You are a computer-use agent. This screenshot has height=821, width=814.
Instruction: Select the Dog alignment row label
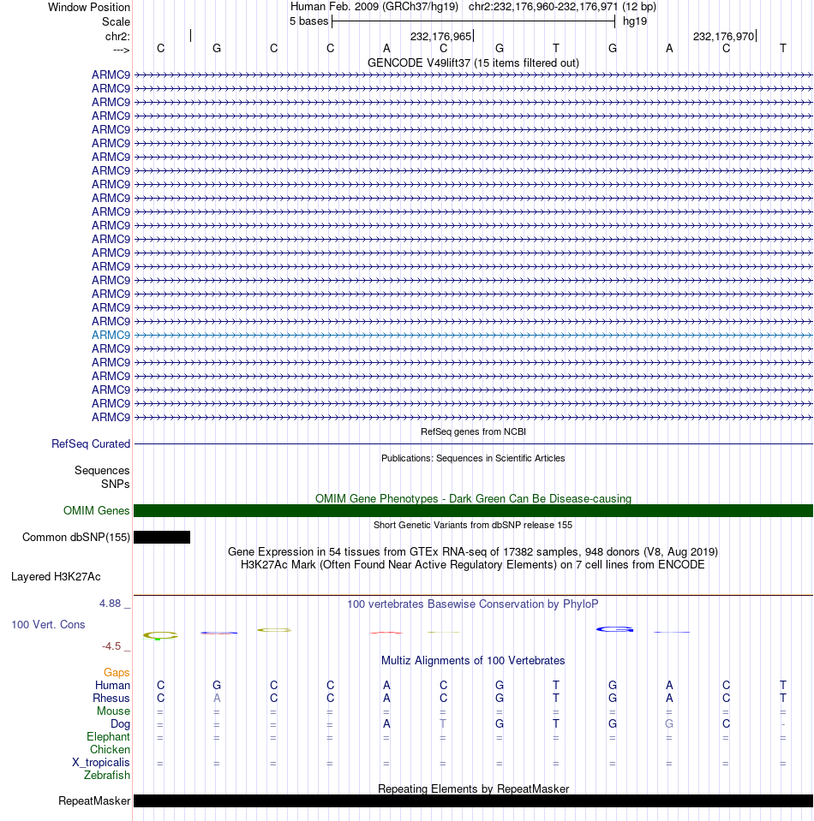pyautogui.click(x=120, y=723)
